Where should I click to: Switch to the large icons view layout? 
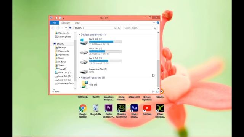pyautogui.click(x=157, y=92)
